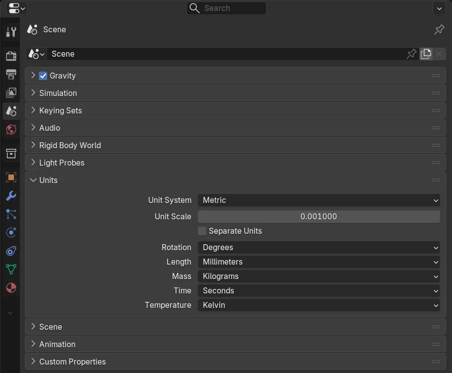Open the properties options dropdown

(x=439, y=8)
